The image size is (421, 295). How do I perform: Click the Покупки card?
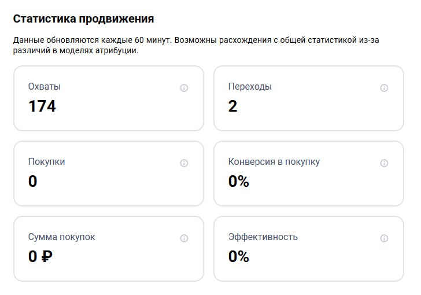(109, 174)
